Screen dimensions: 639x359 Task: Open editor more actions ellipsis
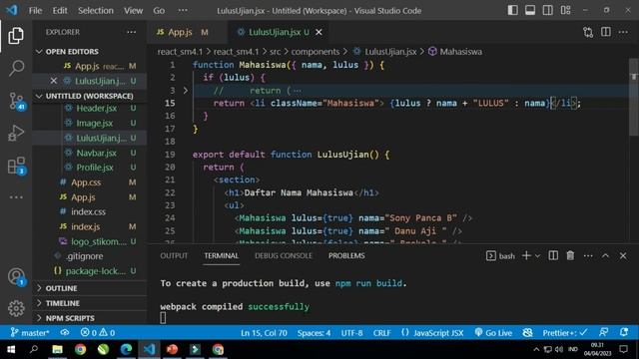(x=623, y=32)
